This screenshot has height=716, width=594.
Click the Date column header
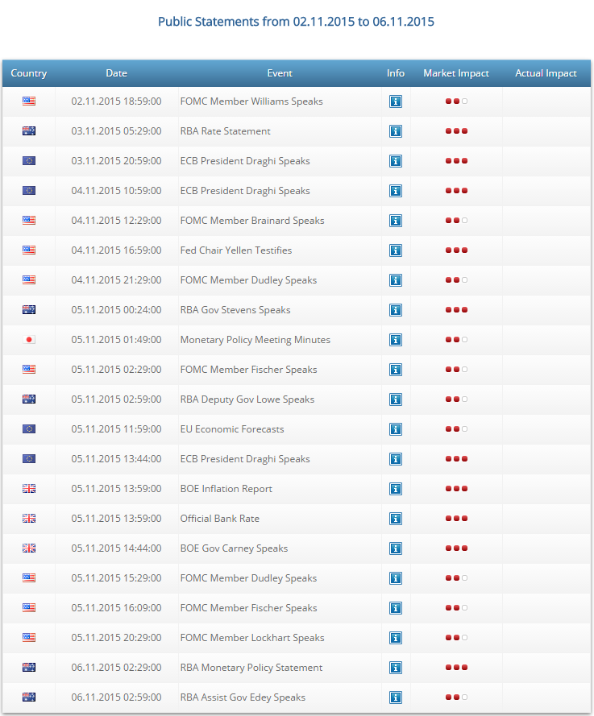point(117,73)
